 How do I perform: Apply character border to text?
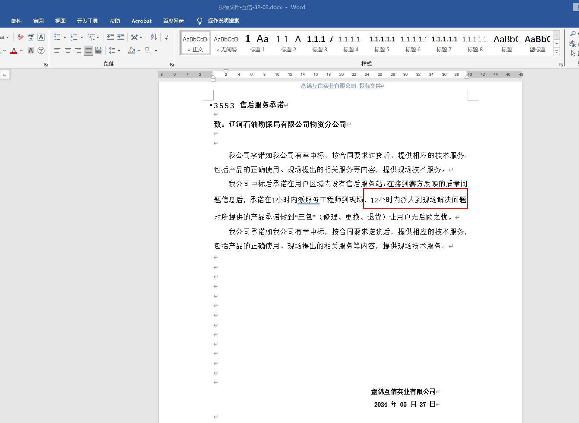click(x=41, y=37)
